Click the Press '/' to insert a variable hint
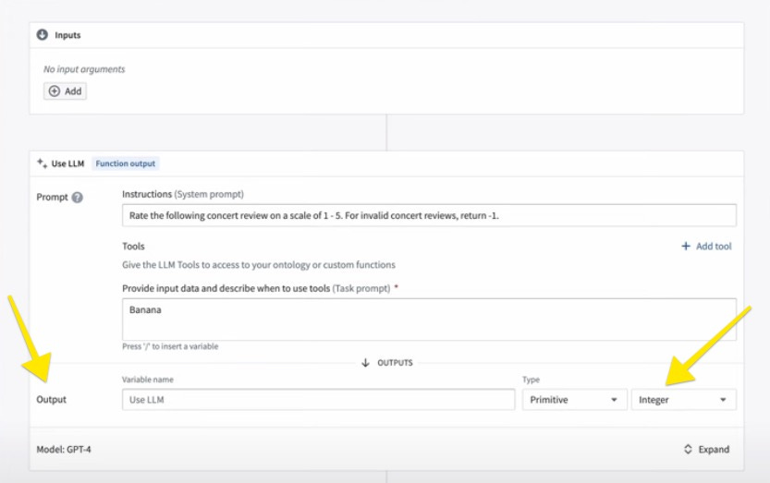 (170, 346)
